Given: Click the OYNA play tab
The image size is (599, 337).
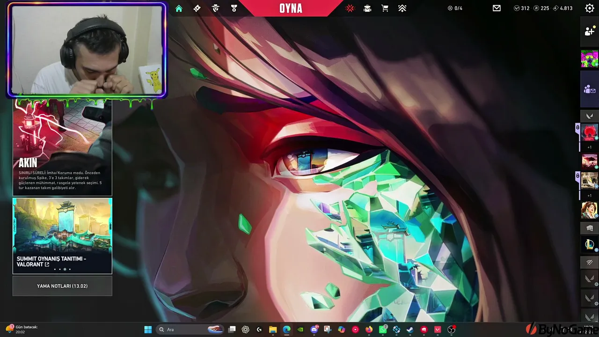Looking at the screenshot, I should click(x=291, y=8).
